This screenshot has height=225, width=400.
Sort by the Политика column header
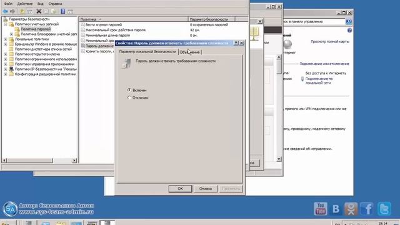[133, 19]
